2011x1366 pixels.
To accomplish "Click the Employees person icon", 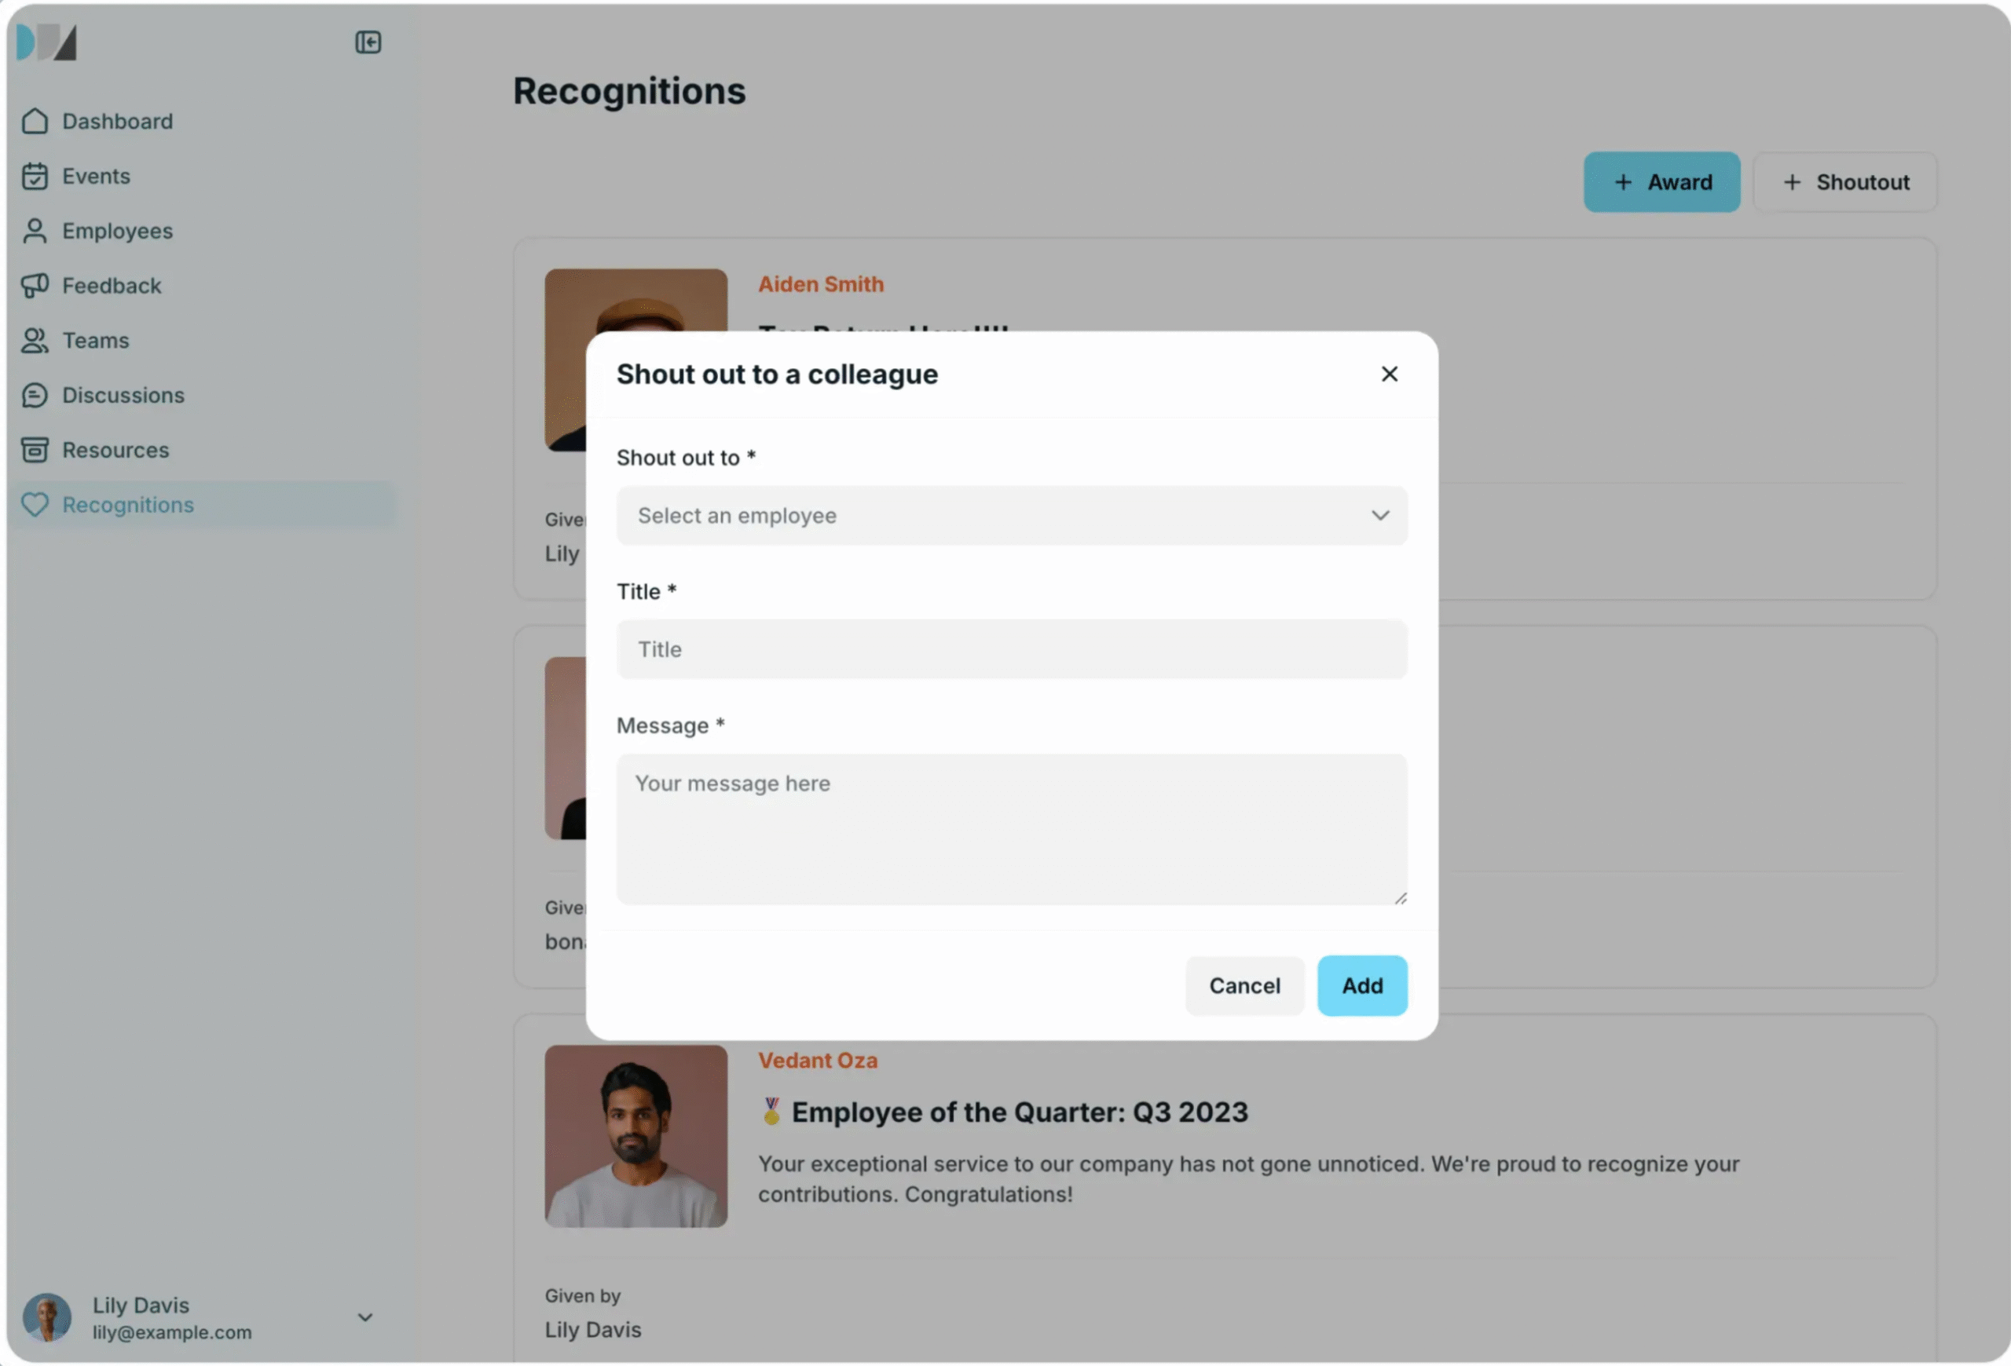I will click(35, 231).
